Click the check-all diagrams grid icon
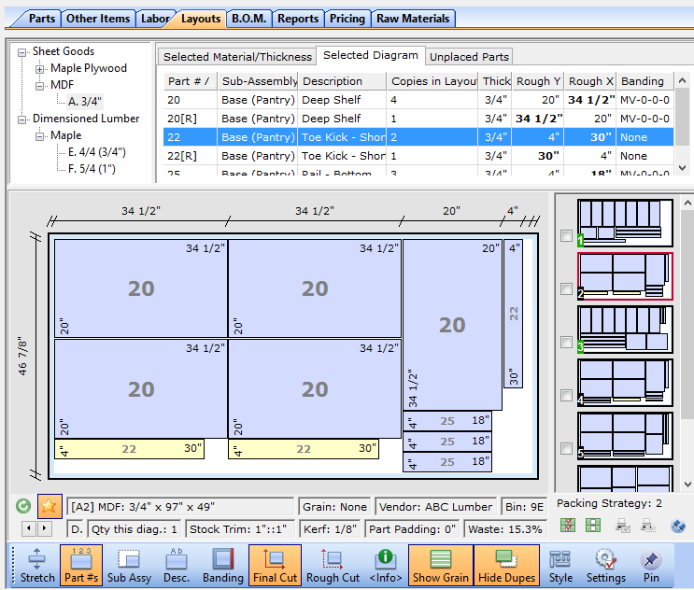This screenshot has height=590, width=694. (568, 526)
